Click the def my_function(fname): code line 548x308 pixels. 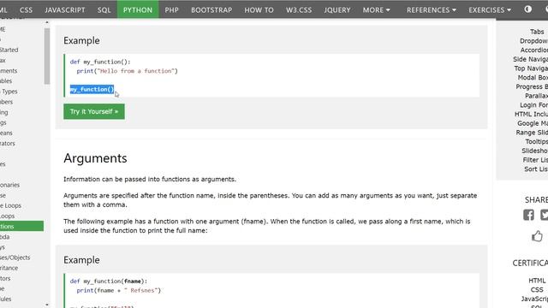tap(109, 281)
